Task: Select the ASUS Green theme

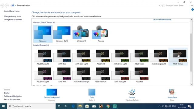Action: [x=139, y=57]
